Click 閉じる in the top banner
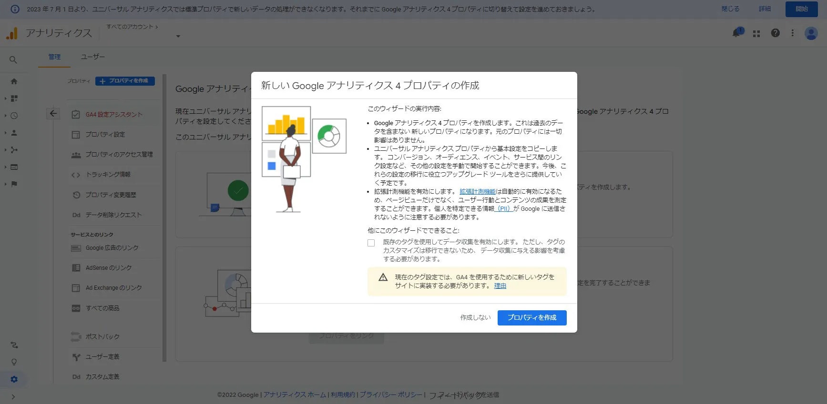 [x=730, y=9]
